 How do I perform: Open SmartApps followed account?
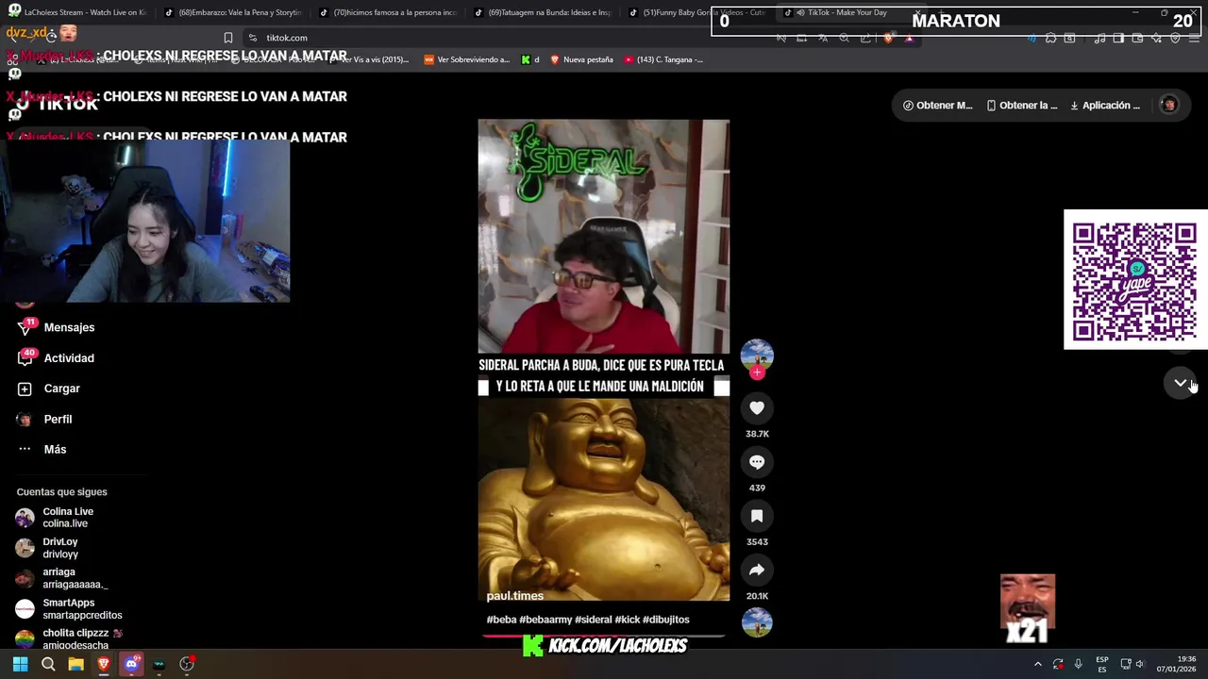69,609
